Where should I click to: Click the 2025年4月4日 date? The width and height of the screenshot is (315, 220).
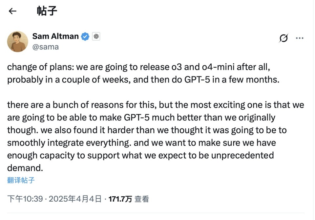point(75,199)
